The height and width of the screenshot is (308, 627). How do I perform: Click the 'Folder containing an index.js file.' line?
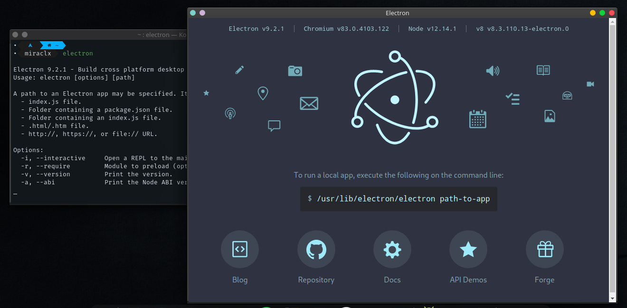click(x=91, y=118)
